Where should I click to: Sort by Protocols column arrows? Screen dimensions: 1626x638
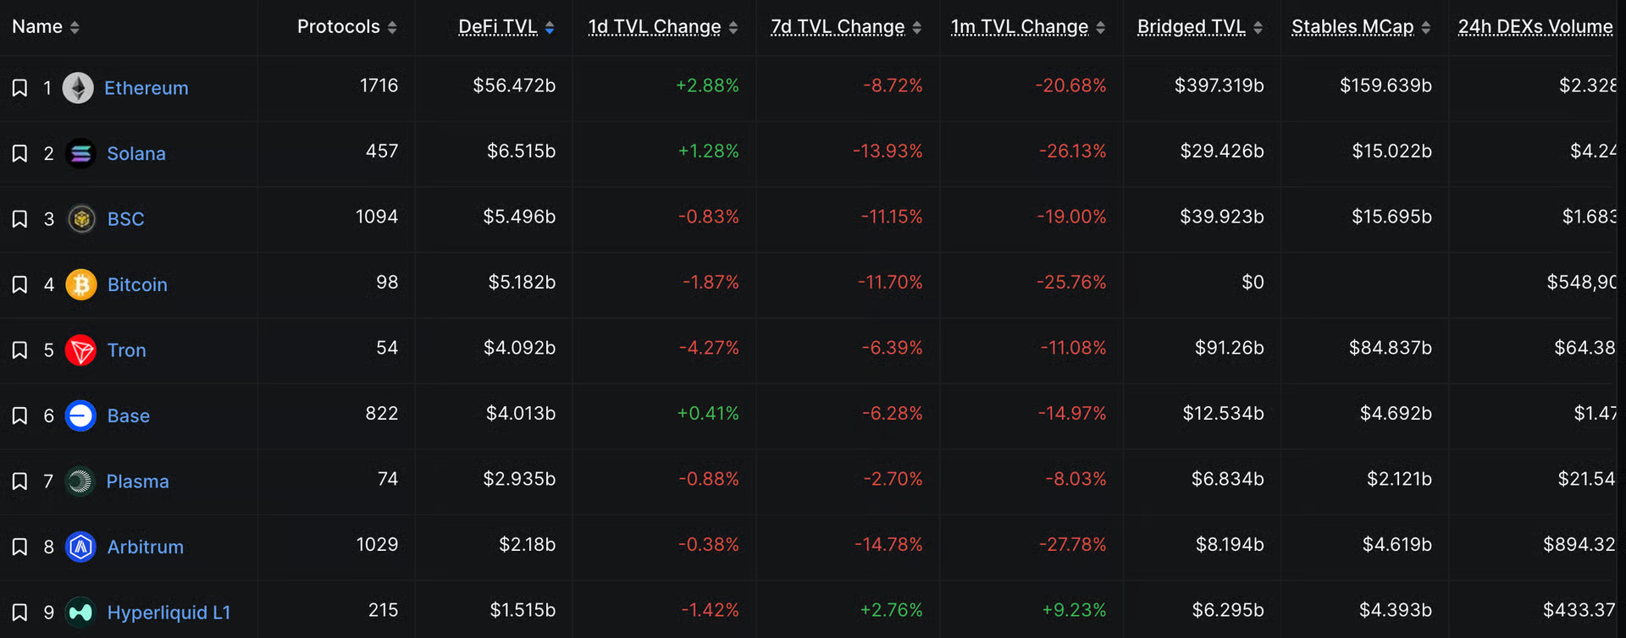(392, 28)
